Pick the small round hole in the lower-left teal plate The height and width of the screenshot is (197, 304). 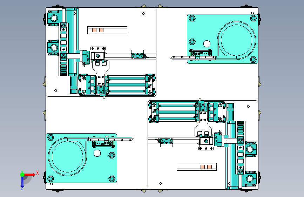(97, 153)
